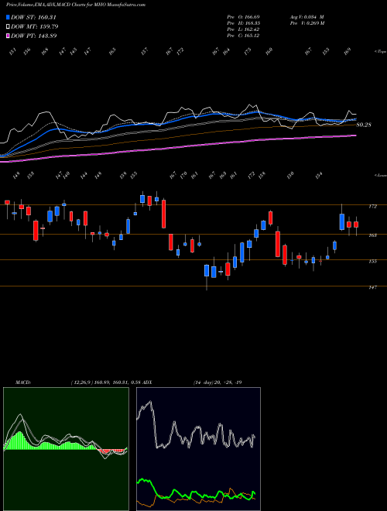This screenshot has height=511, width=387.
Task: Click the 172 price axis label
Action: (373, 206)
